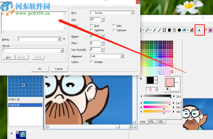The height and width of the screenshot is (139, 213).
Task: Decrease the Size value with down arrow
Action: (103, 20)
